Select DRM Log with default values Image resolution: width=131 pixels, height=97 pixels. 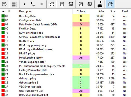36,49
